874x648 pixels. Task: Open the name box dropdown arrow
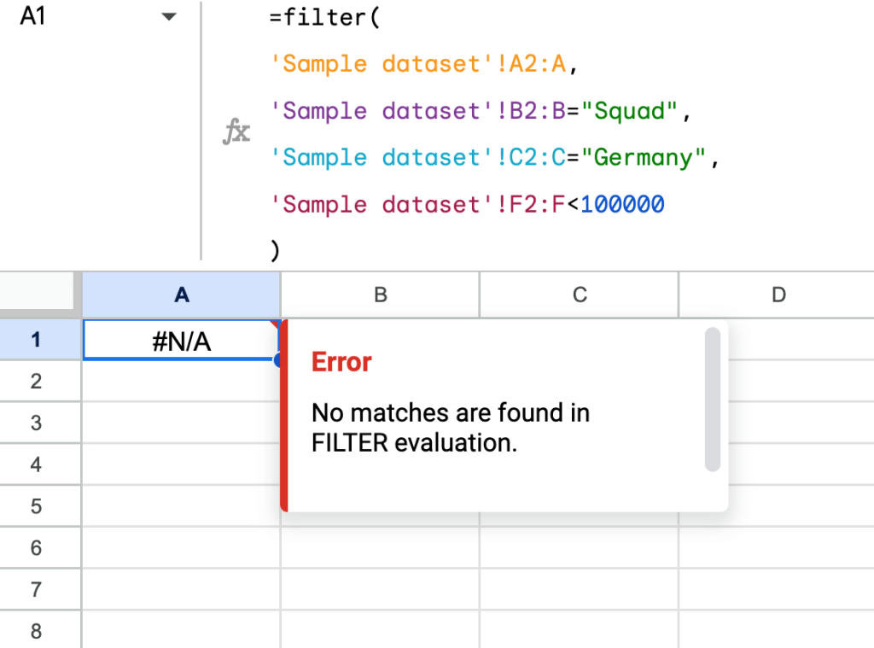(x=170, y=15)
